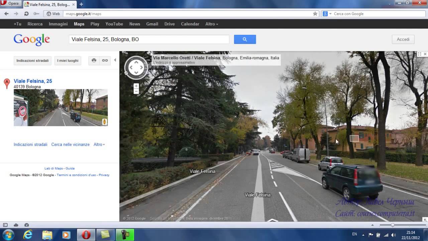Click the Street View compass rotation control
Viewport: 428px width, 241px height.
coord(136,68)
